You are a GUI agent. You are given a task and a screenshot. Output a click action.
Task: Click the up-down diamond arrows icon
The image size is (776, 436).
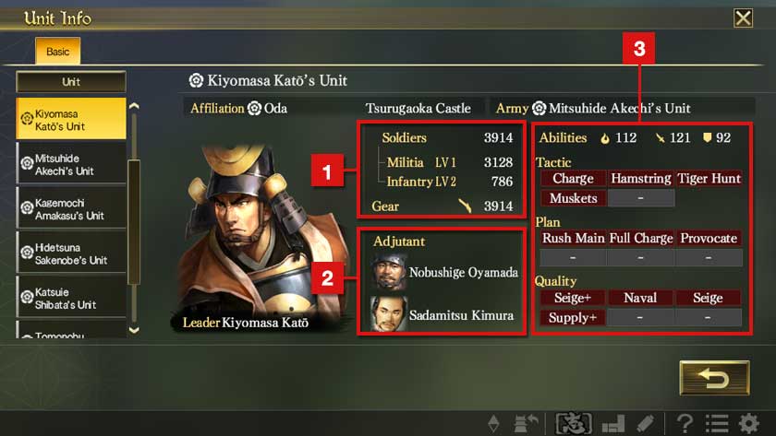pos(493,424)
